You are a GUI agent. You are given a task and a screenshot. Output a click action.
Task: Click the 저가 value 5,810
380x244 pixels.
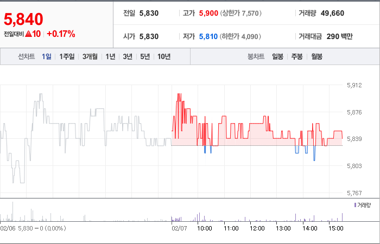click(x=208, y=36)
